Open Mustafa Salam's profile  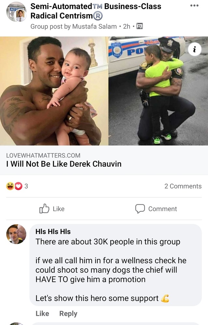[94, 27]
